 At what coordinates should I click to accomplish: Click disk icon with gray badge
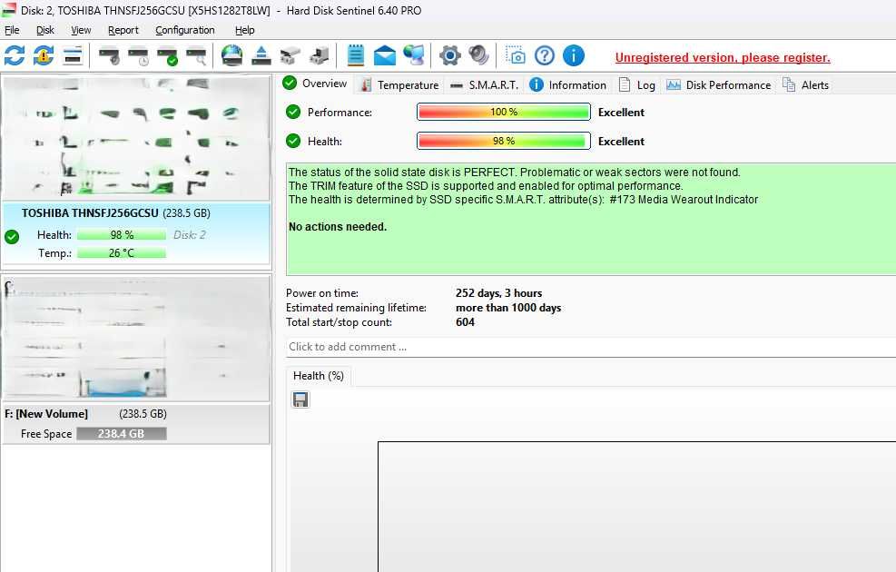109,55
